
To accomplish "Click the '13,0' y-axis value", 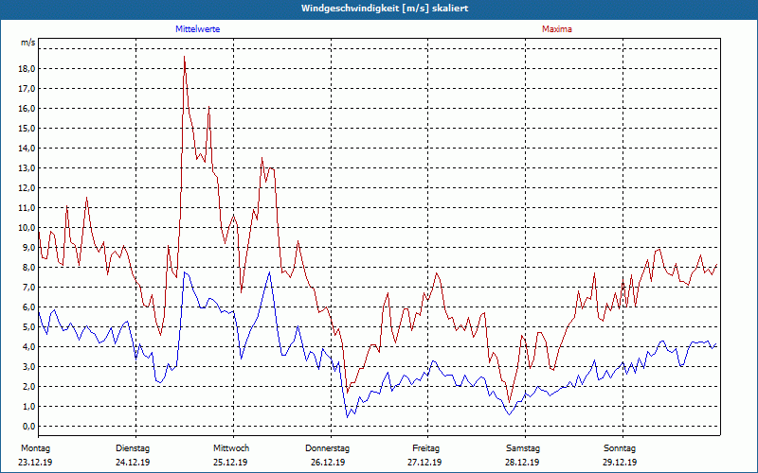I will coord(27,168).
